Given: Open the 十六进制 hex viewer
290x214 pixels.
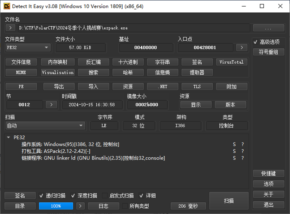Looking at the screenshot, I should click(x=128, y=62).
